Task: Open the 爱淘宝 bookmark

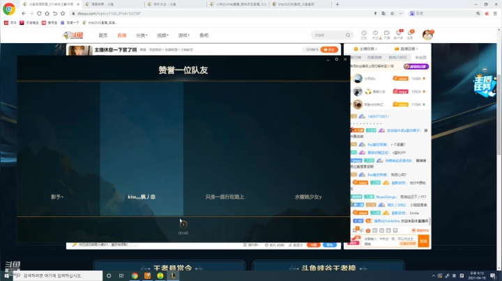Action: point(50,23)
